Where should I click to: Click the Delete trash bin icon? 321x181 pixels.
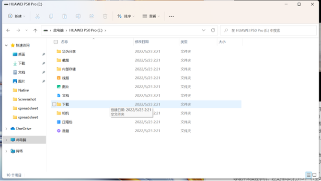pyautogui.click(x=105, y=16)
